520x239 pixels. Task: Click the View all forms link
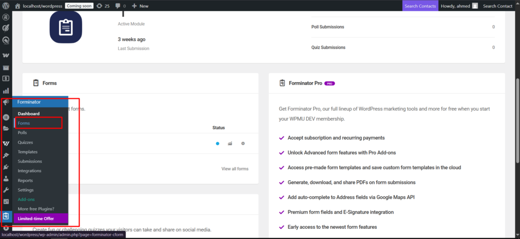pyautogui.click(x=235, y=169)
